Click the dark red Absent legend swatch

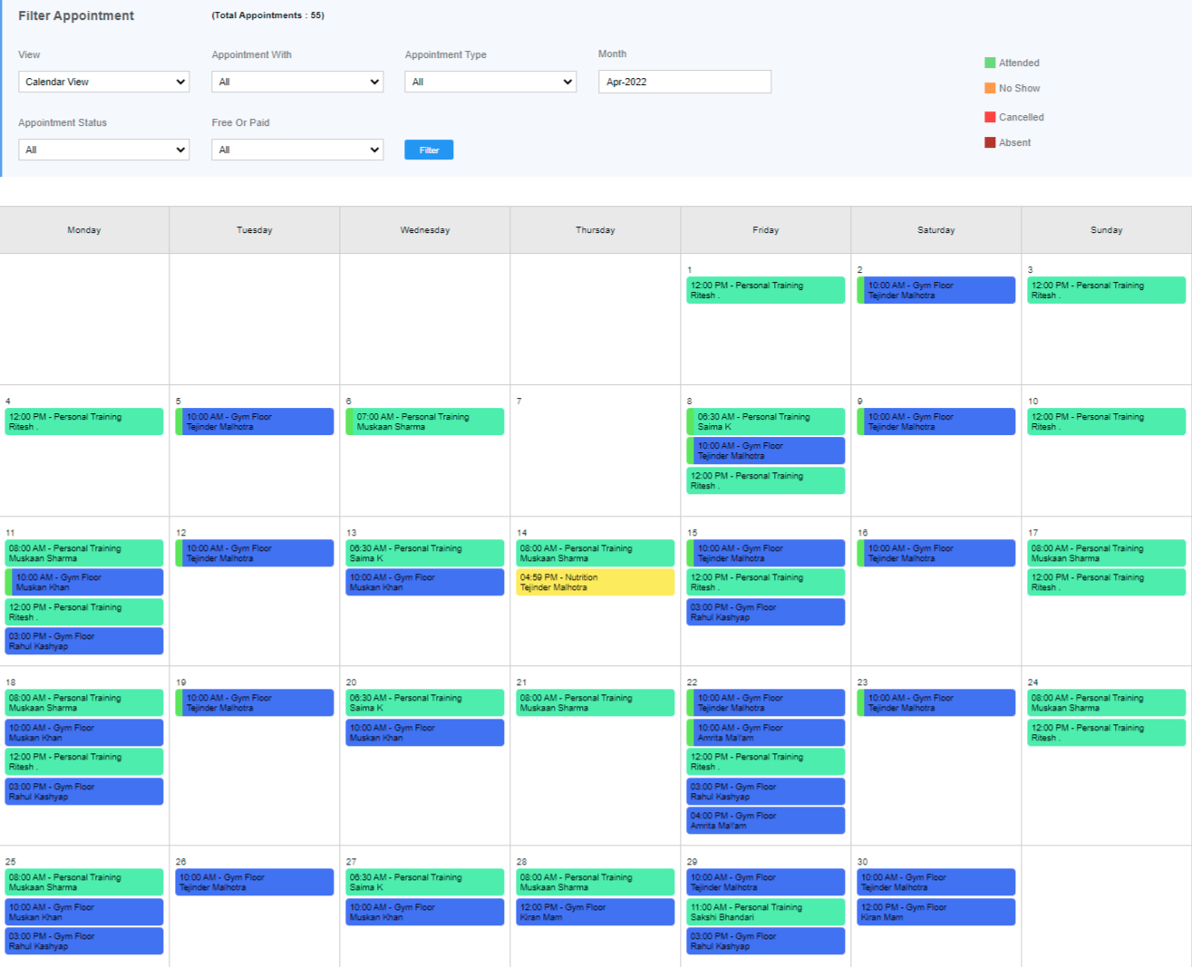pyautogui.click(x=990, y=142)
